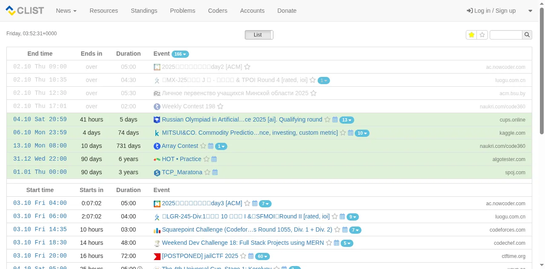
Task: Open the Standings page
Action: (144, 11)
